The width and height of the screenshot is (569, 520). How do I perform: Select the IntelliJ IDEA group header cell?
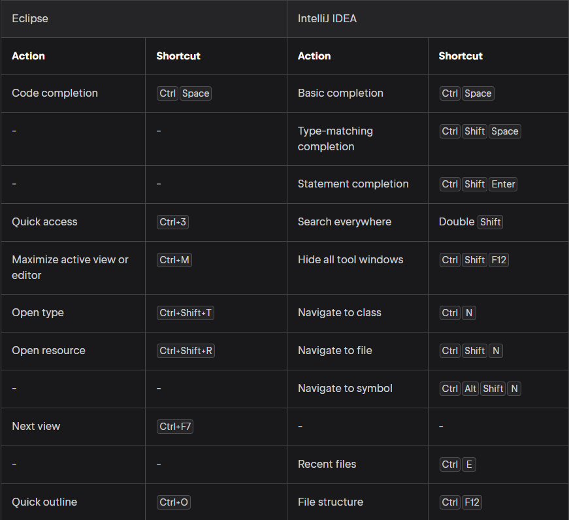(x=428, y=19)
